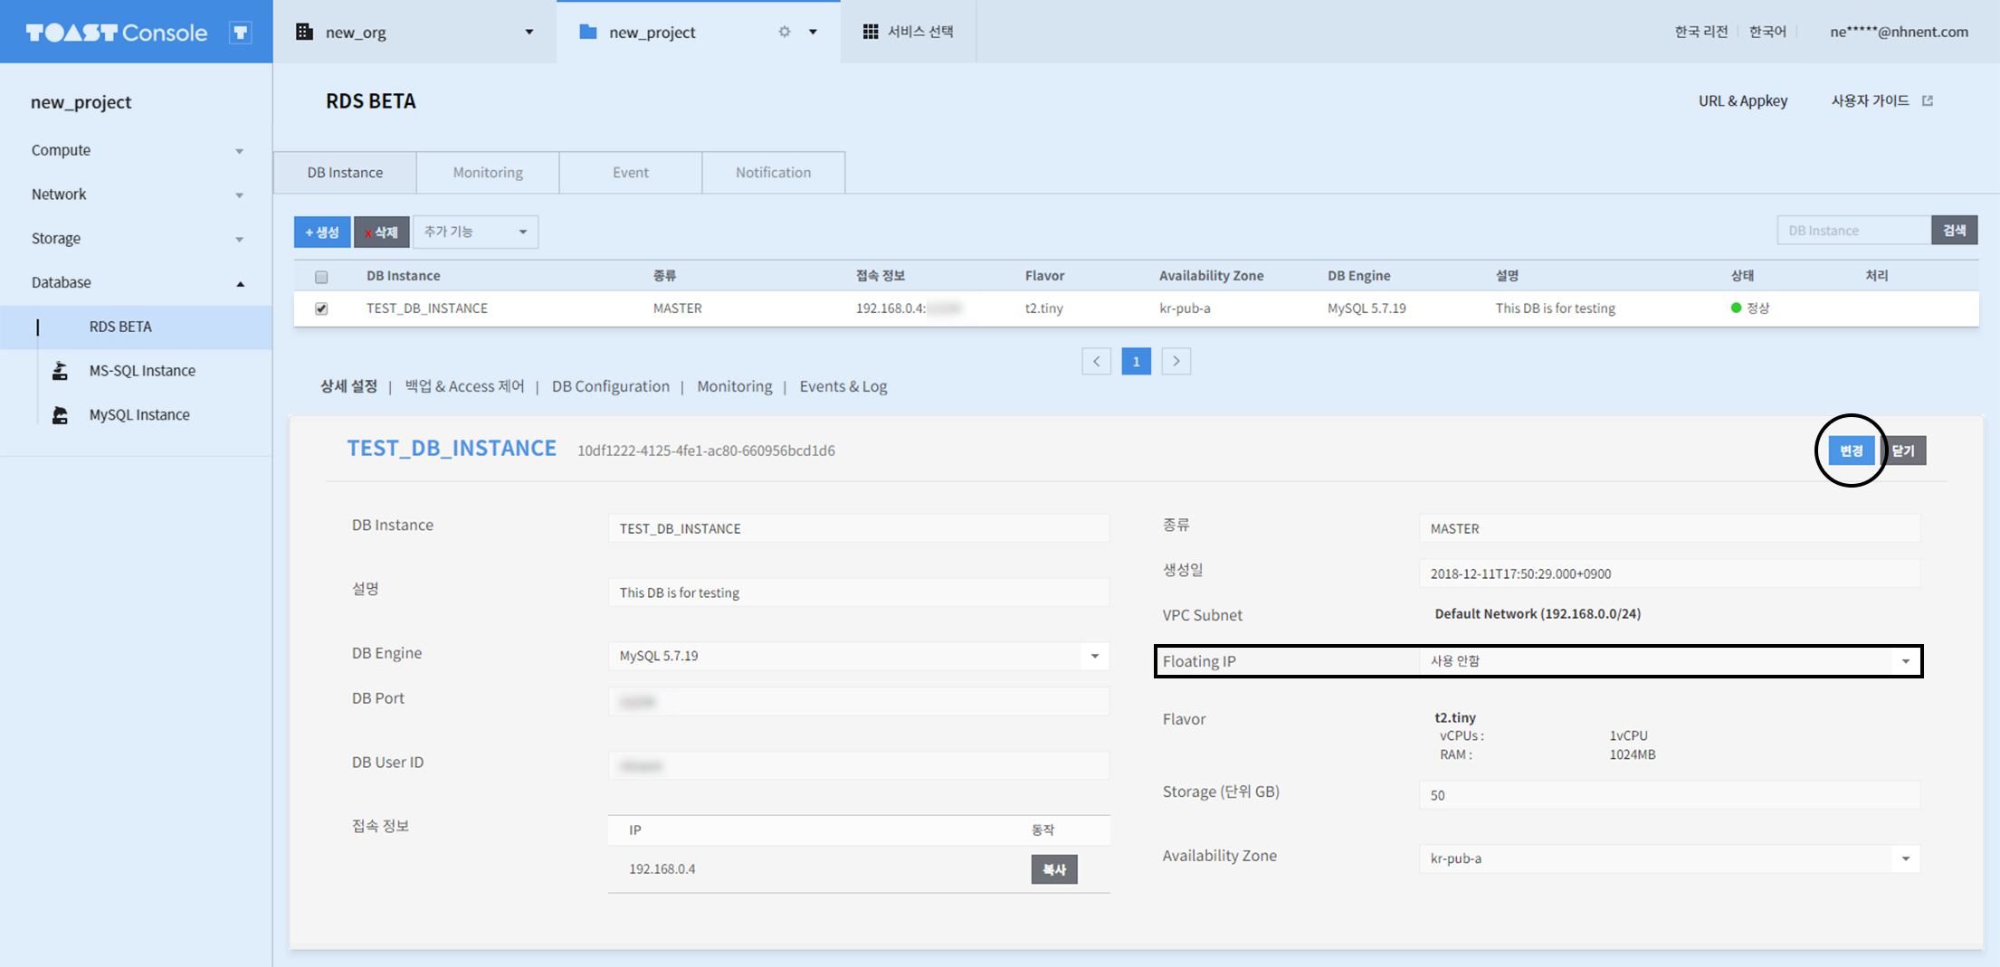Select page 1 in pagination
Viewport: 2000px width, 967px height.
click(1136, 362)
